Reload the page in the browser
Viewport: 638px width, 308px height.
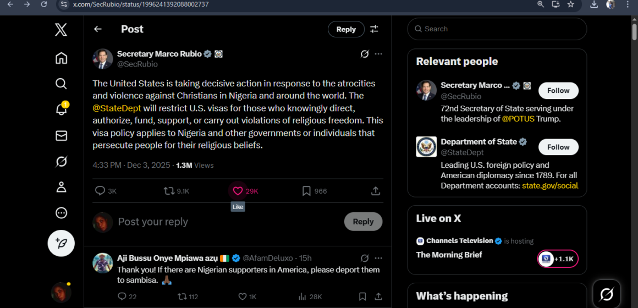coord(44,4)
